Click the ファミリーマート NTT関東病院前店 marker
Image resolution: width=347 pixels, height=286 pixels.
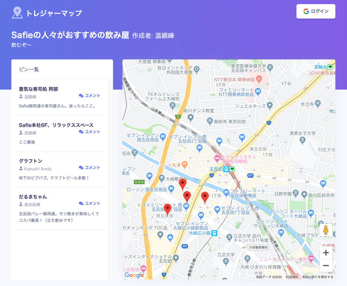click(258, 92)
